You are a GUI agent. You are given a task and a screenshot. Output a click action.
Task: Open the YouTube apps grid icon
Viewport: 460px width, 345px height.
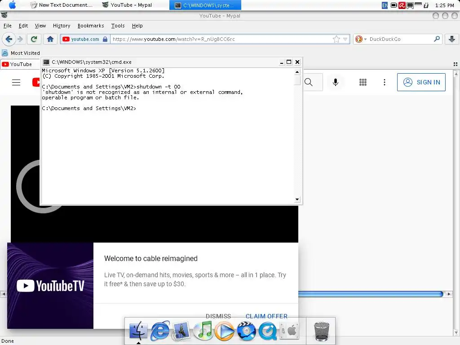click(x=363, y=82)
